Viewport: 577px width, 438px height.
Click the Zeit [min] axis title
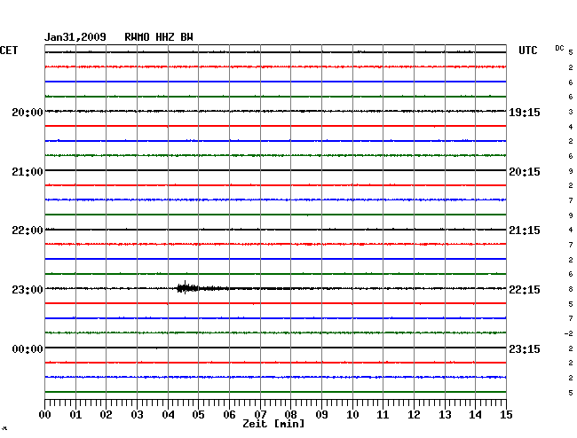pos(273,424)
